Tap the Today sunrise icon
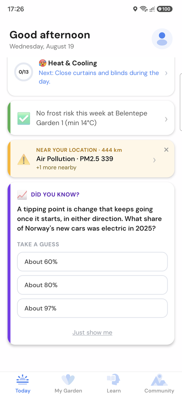182x395 pixels. pyautogui.click(x=23, y=379)
